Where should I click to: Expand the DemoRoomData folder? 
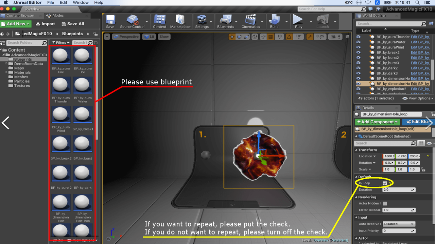click(x=6, y=64)
